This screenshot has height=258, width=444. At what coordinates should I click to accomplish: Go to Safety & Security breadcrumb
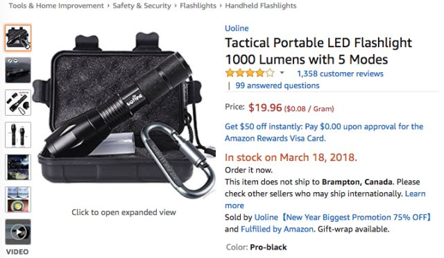click(x=142, y=6)
